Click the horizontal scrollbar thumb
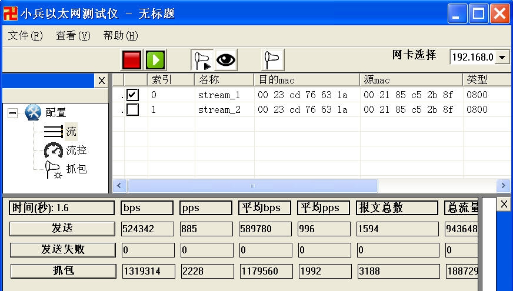 [252, 186]
